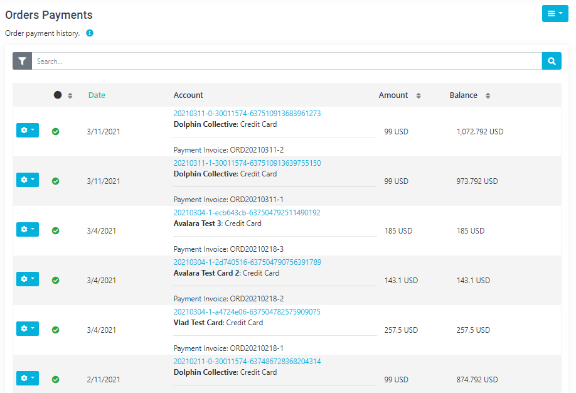Open payment link 20210311-0-30011574-637510913683961273
Image resolution: width=576 pixels, height=393 pixels.
tap(247, 113)
